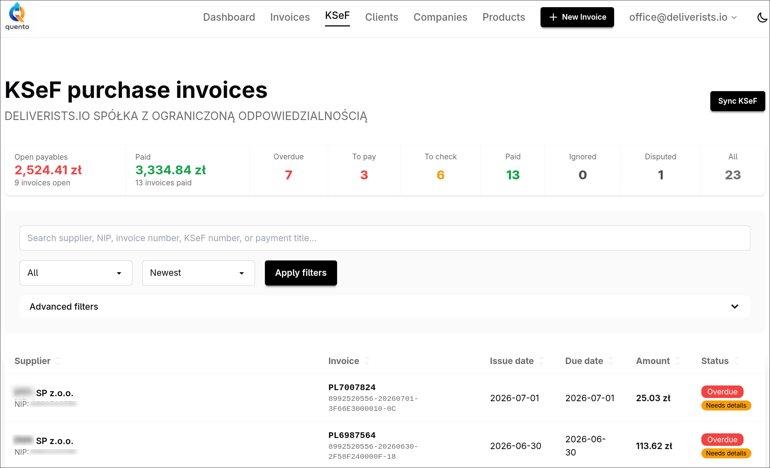This screenshot has width=770, height=468.
Task: Toggle dark mode moon icon
Action: click(762, 17)
